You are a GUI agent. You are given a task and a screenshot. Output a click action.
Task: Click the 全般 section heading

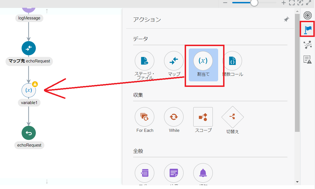[x=138, y=151]
